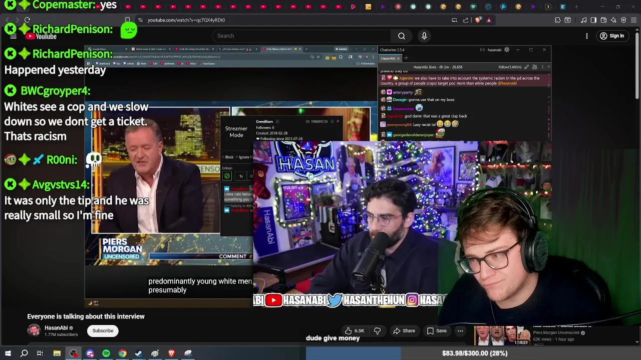The height and width of the screenshot is (360, 641).
Task: Subscribe to the HasanAbi channel
Action: pos(103,331)
